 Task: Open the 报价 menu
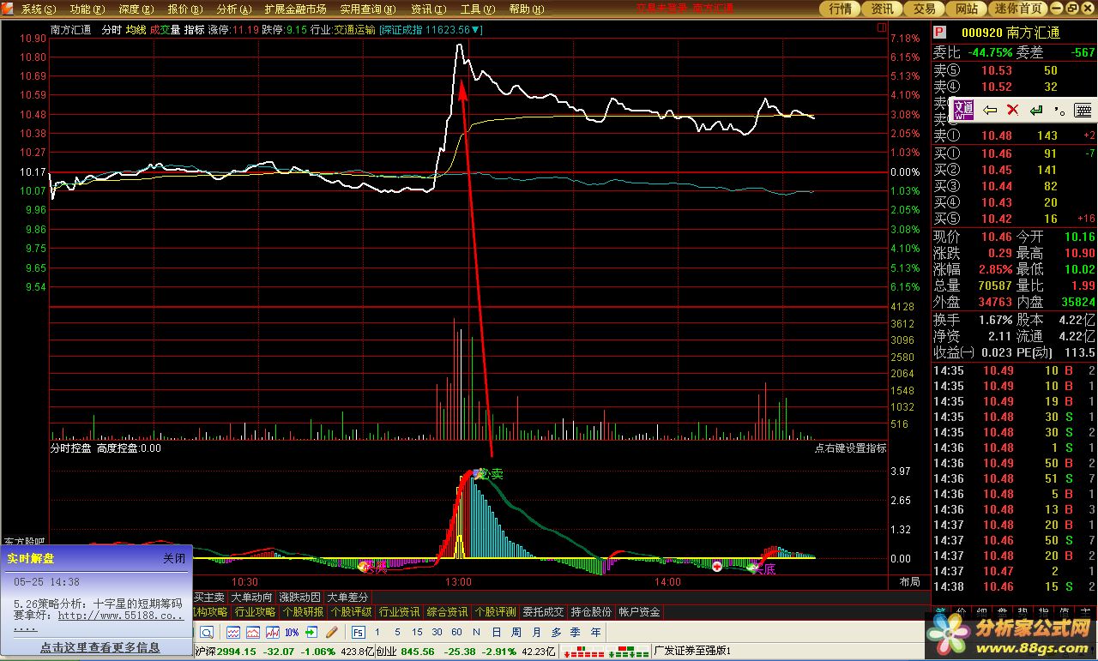click(x=184, y=9)
